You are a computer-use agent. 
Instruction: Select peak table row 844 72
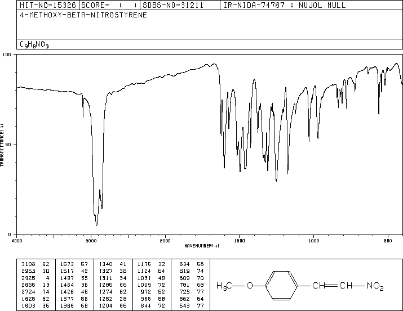[153, 305]
